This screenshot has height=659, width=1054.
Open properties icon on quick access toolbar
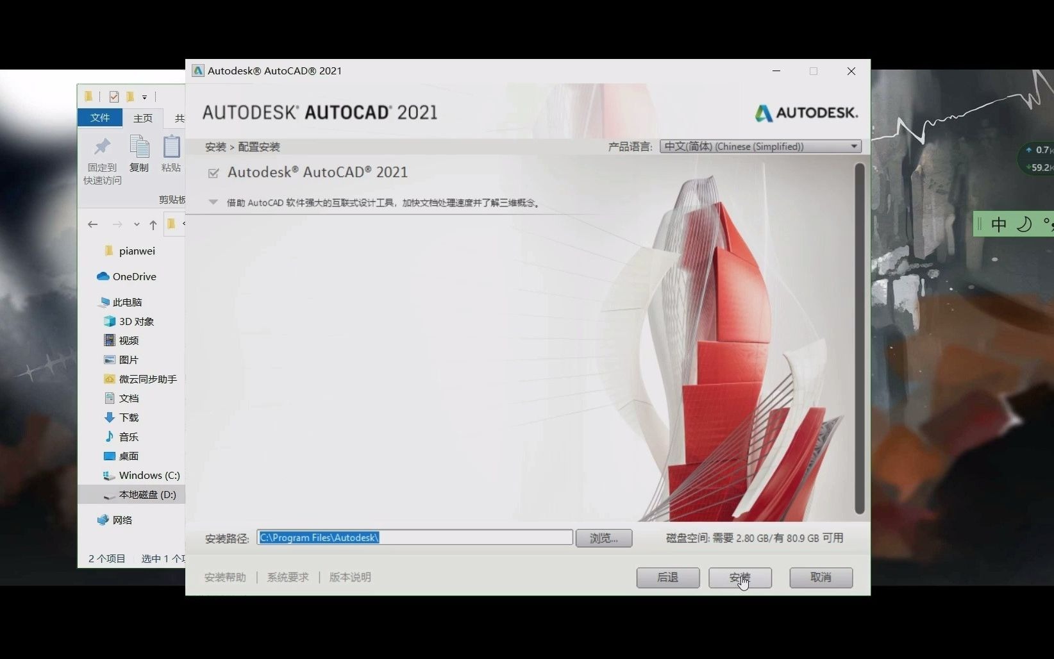pos(114,96)
